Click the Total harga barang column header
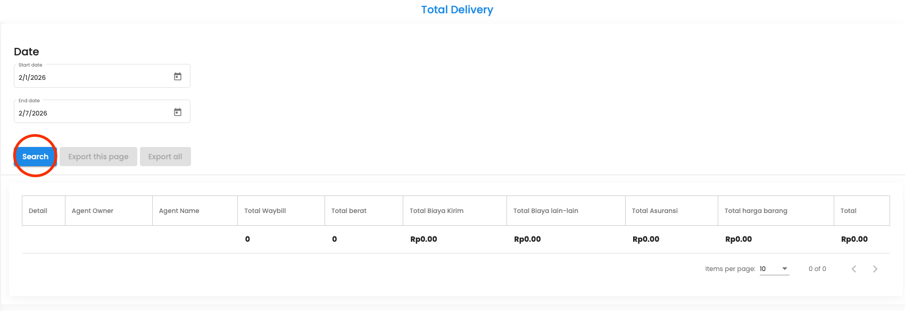The image size is (905, 311). point(755,211)
